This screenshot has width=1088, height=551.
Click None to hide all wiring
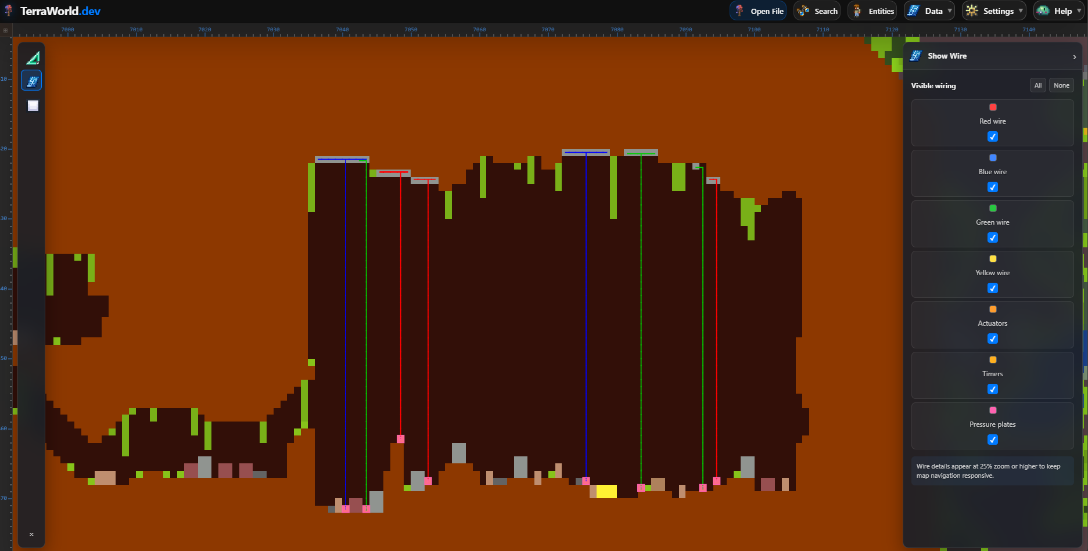[1061, 85]
